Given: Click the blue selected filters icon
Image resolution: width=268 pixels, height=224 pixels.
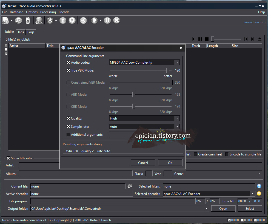Looking at the screenshot, I should (x=259, y=186).
